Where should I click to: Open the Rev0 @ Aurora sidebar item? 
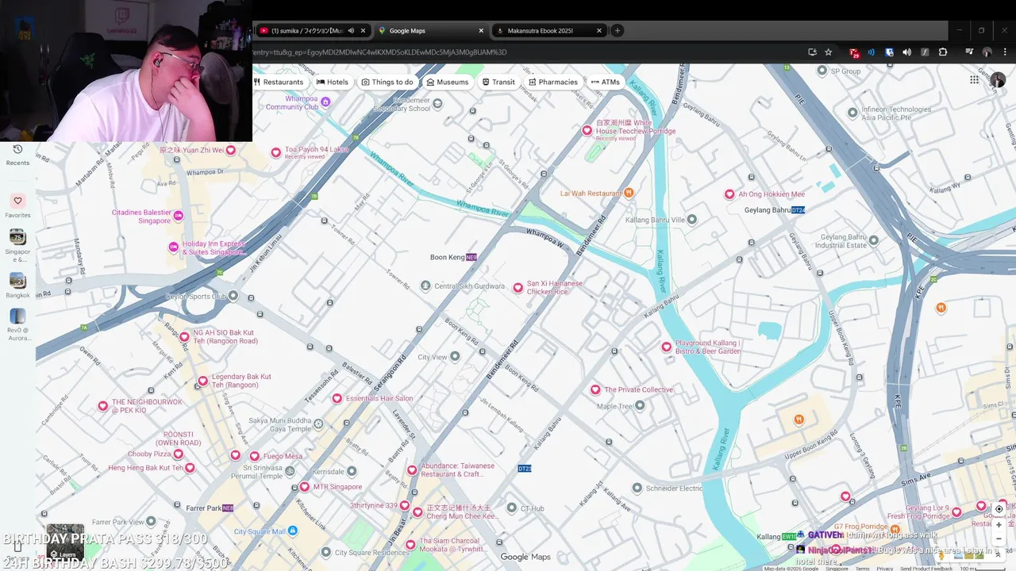[x=17, y=325]
